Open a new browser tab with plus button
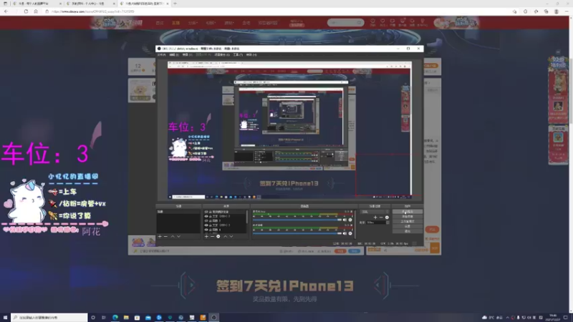The width and height of the screenshot is (573, 322). [175, 4]
